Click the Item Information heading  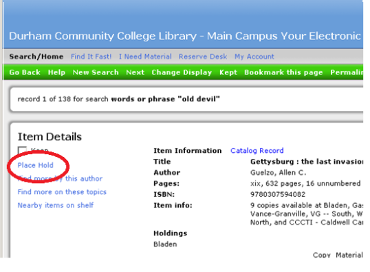click(x=188, y=151)
